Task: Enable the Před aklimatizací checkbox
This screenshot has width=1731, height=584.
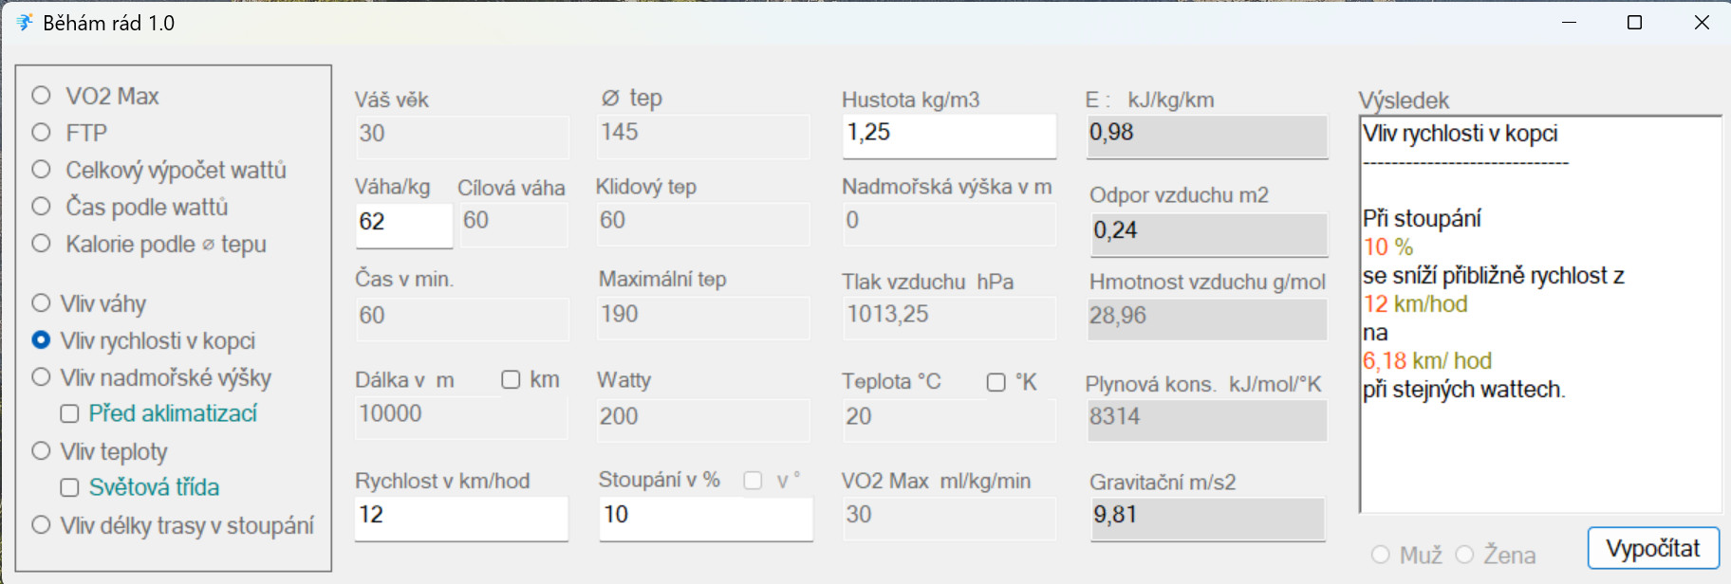Action: point(69,413)
